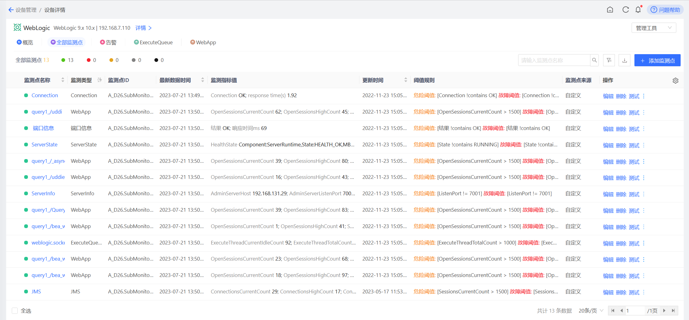This screenshot has height=320, width=689.
Task: Open the 端口信息 monitor link
Action: point(43,128)
